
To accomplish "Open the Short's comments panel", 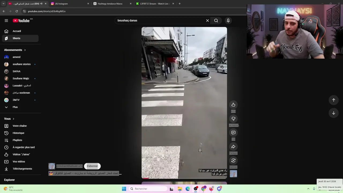I will (233, 133).
